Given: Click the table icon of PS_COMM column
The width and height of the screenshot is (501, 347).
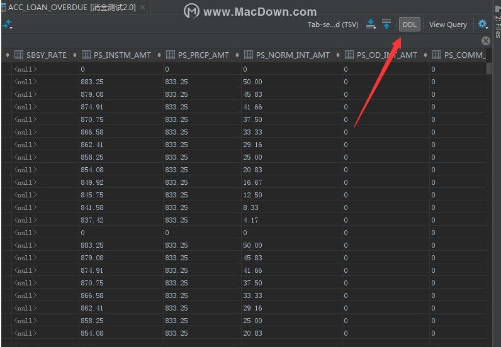Looking at the screenshot, I should (x=437, y=55).
